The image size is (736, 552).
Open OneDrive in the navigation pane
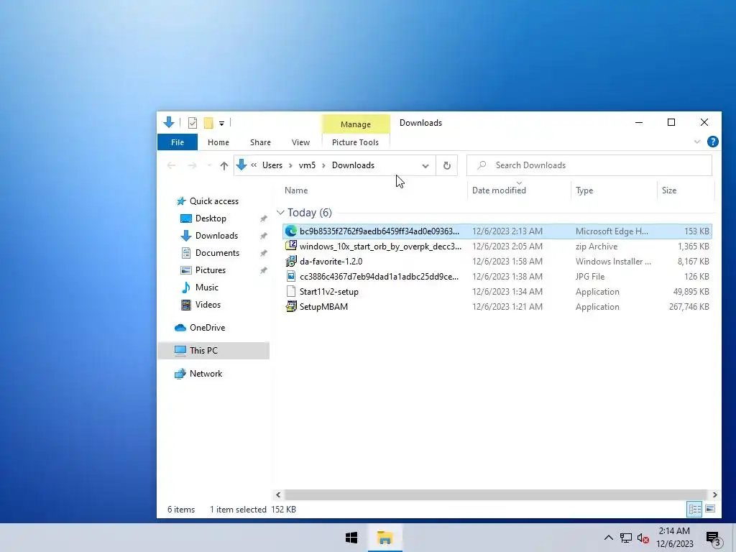tap(207, 328)
